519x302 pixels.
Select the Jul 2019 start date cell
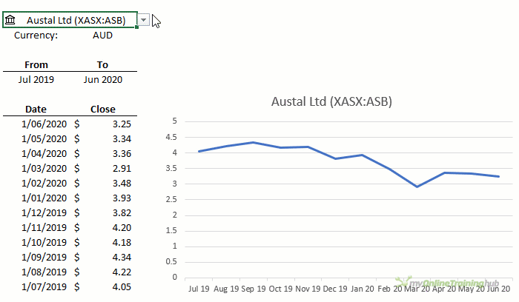point(36,80)
